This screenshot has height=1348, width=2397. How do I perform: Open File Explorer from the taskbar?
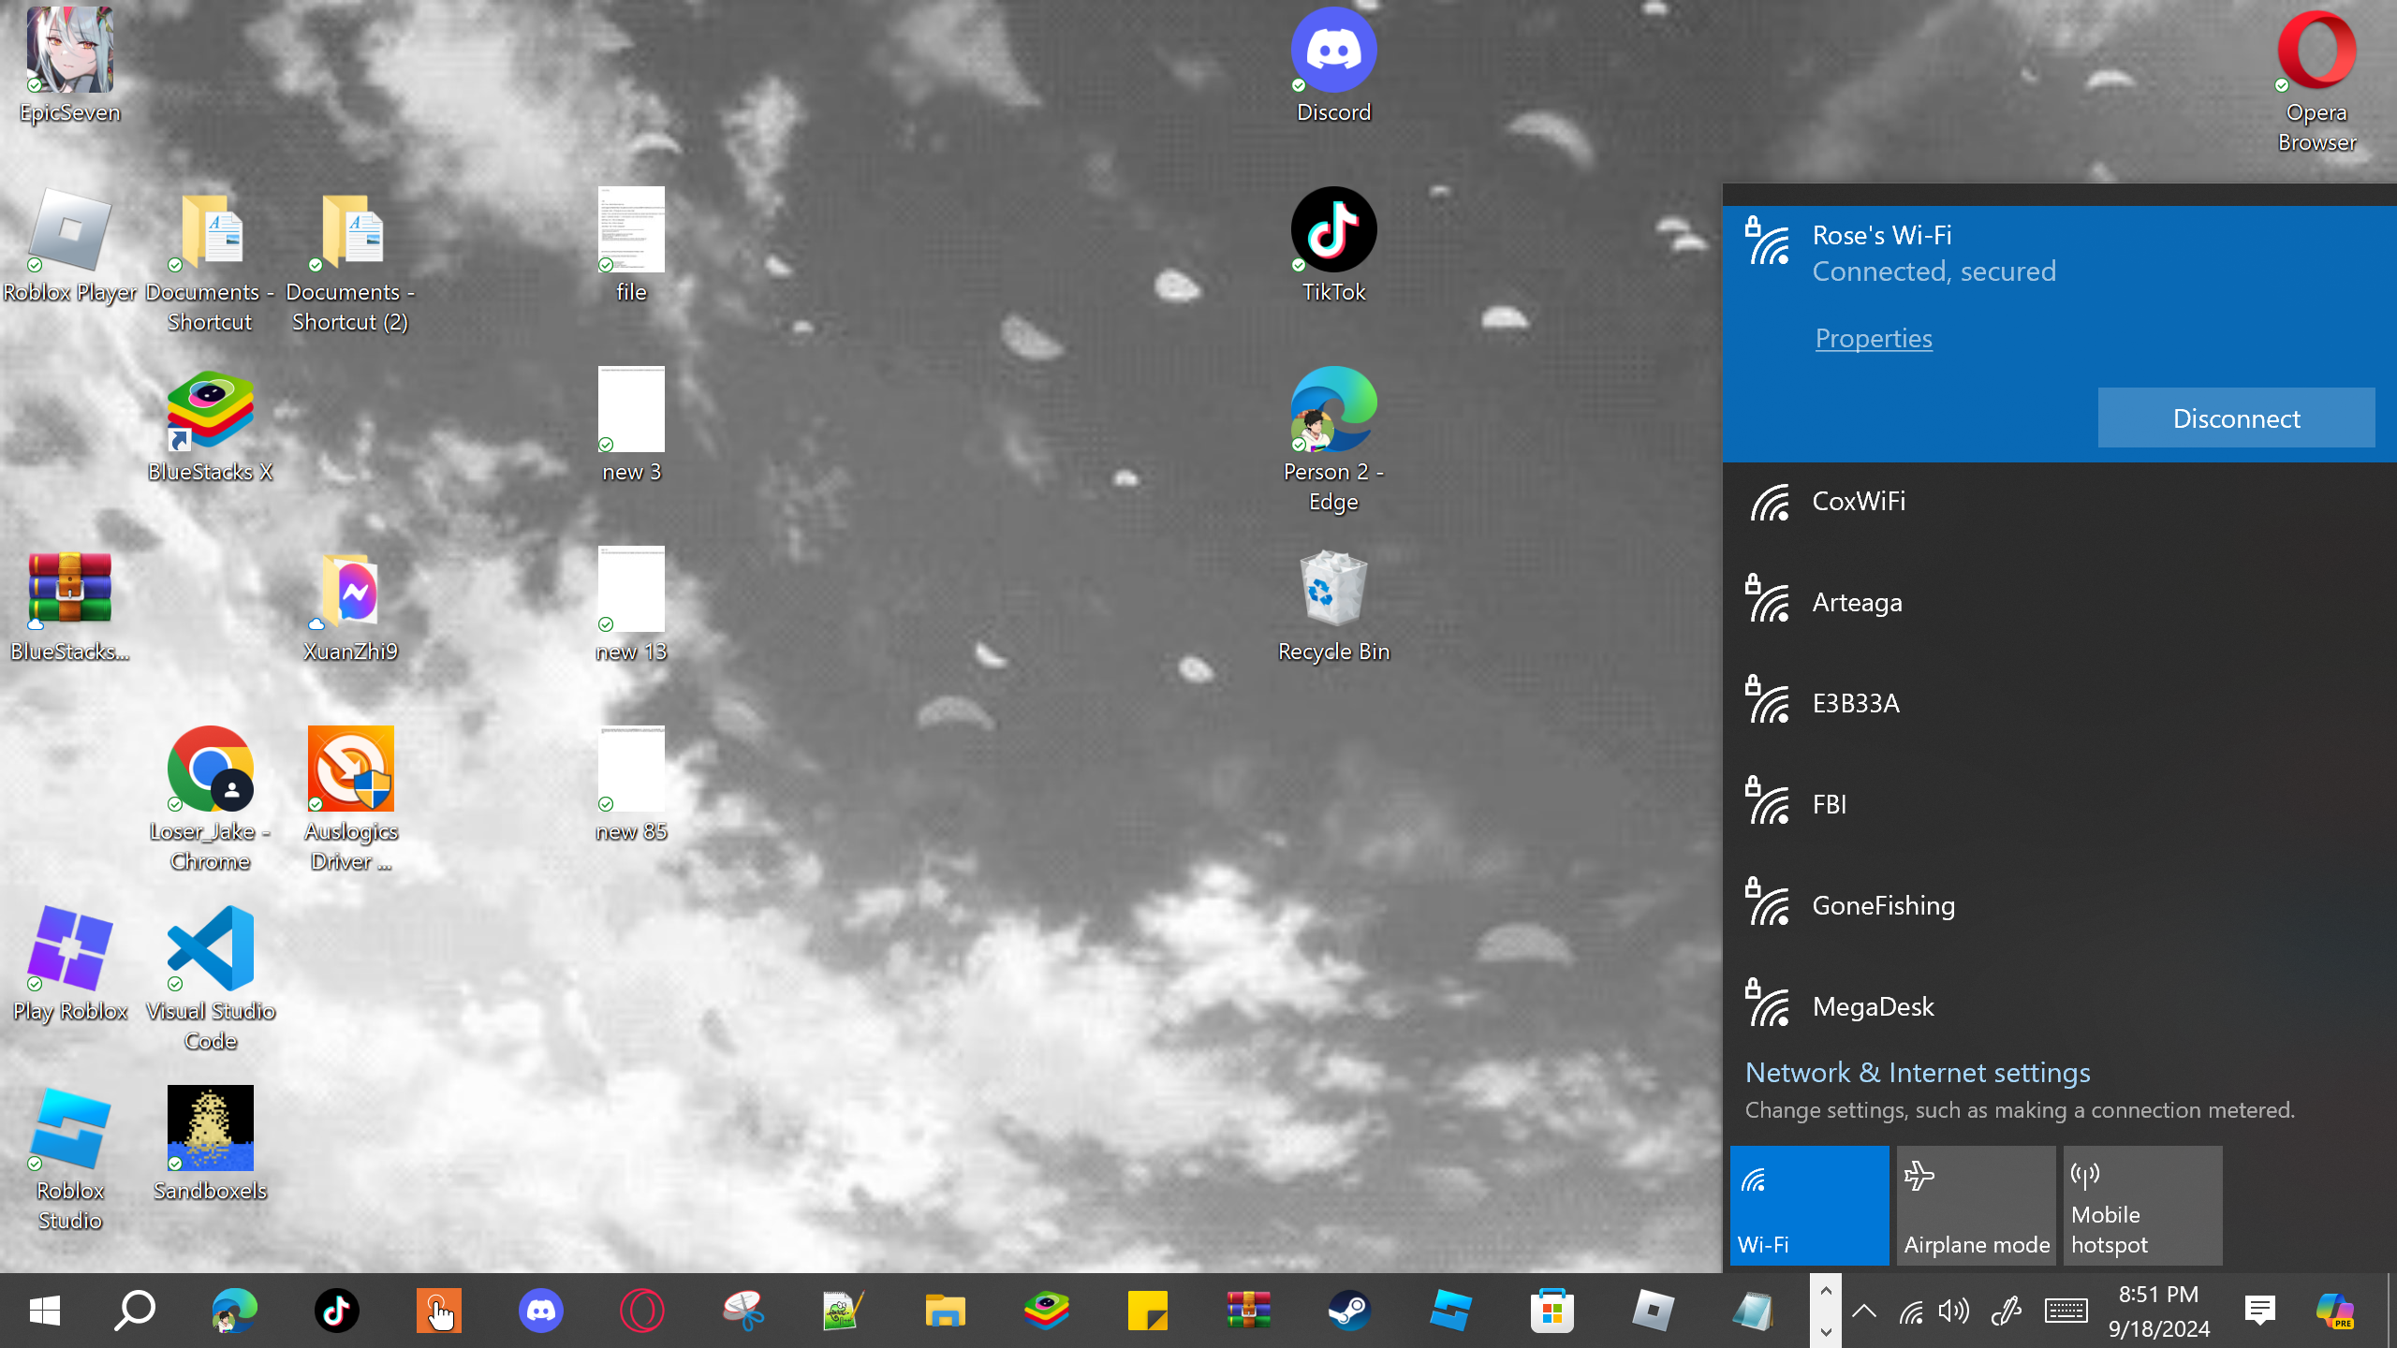pos(945,1311)
